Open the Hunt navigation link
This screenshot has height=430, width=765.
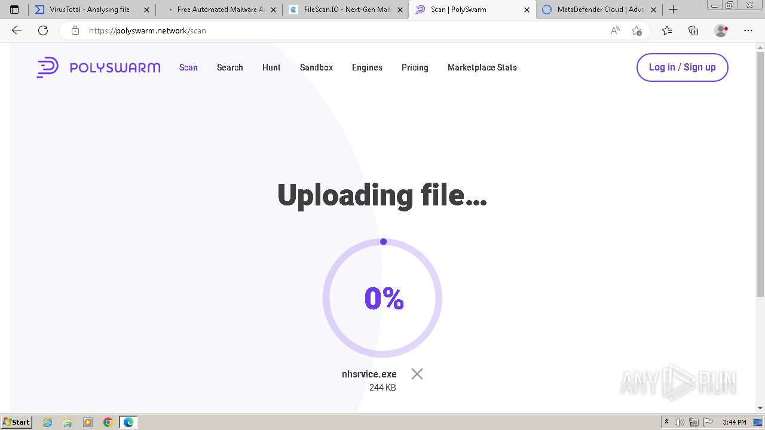271,67
